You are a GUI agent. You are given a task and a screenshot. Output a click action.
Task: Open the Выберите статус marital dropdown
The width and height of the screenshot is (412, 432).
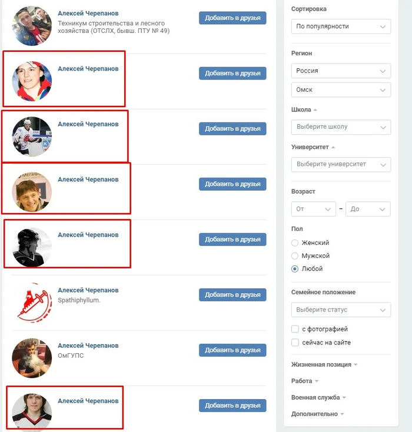coord(341,310)
